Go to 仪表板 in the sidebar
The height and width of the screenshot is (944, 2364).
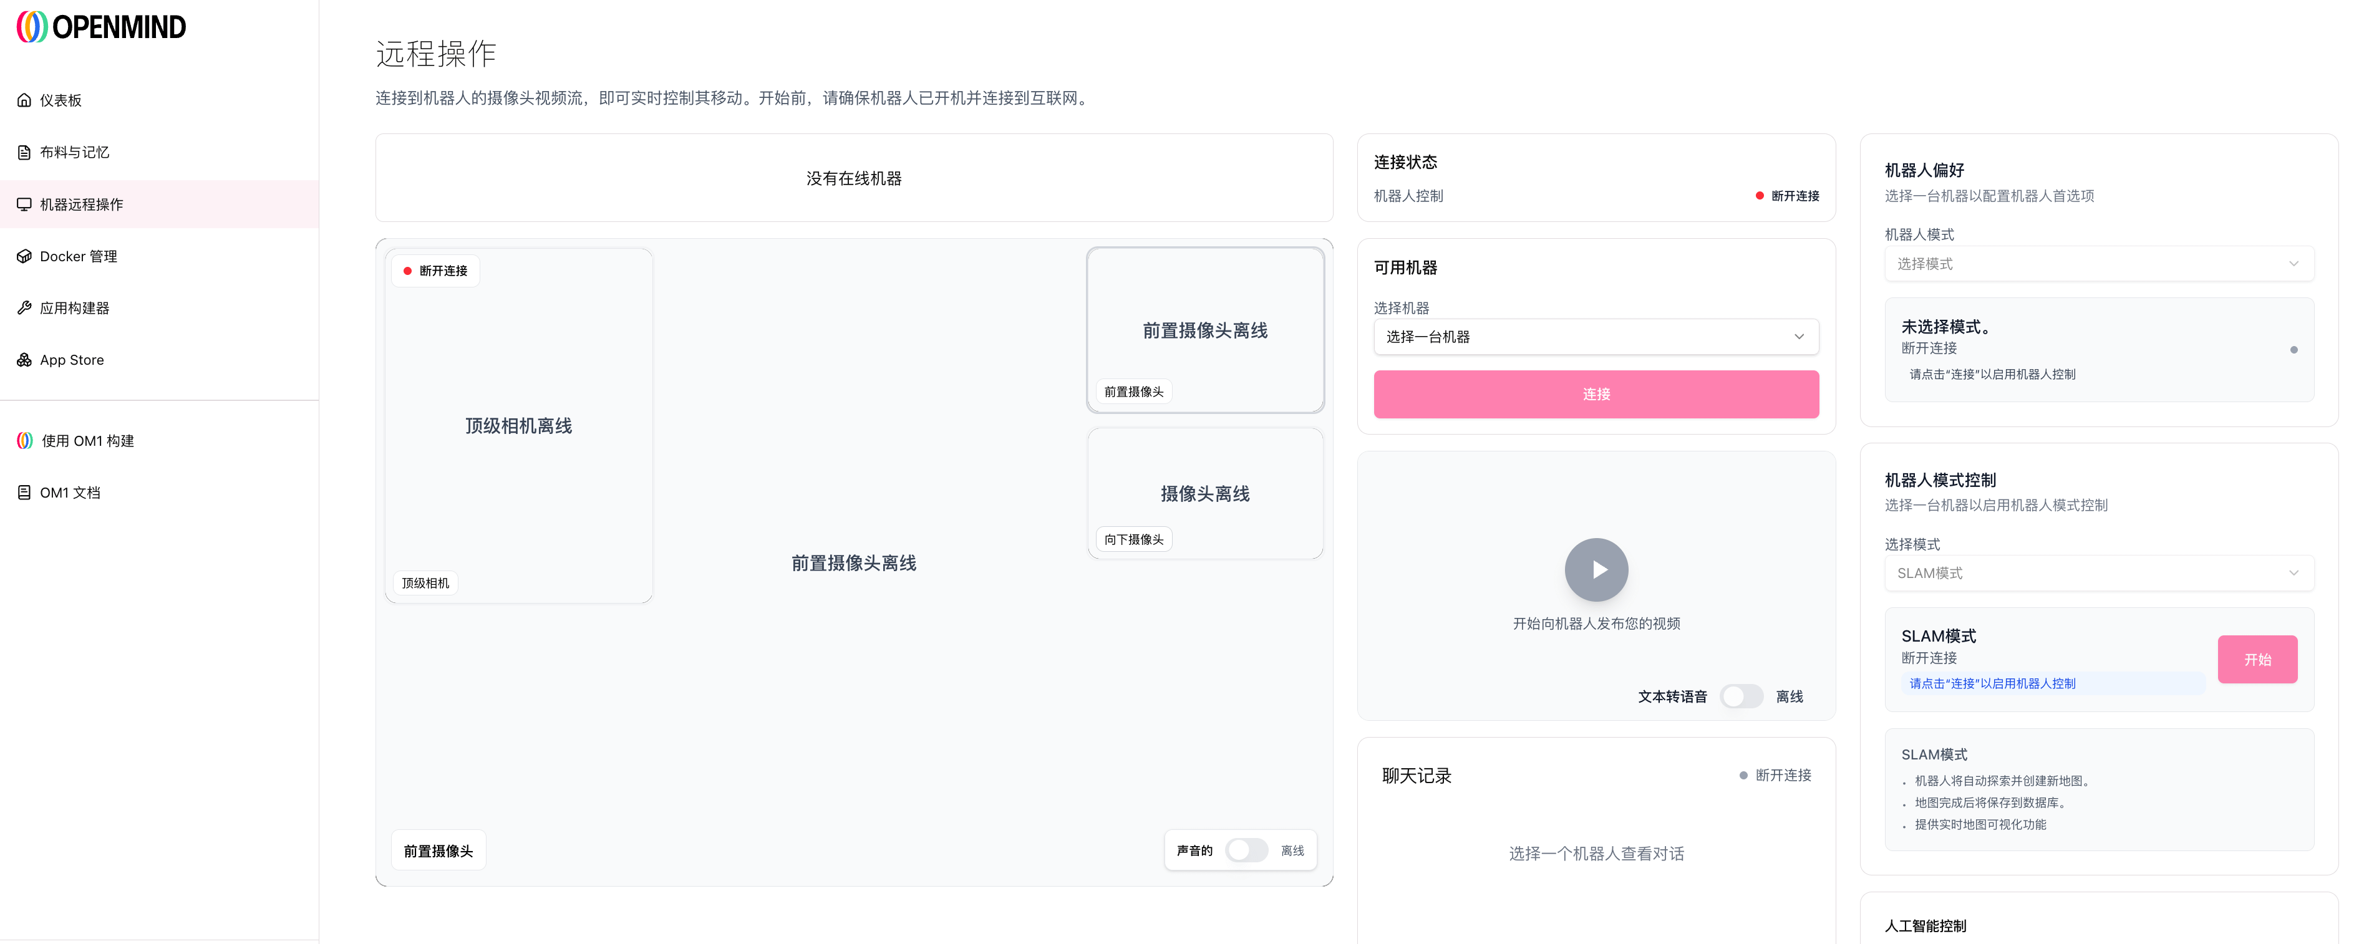(61, 100)
